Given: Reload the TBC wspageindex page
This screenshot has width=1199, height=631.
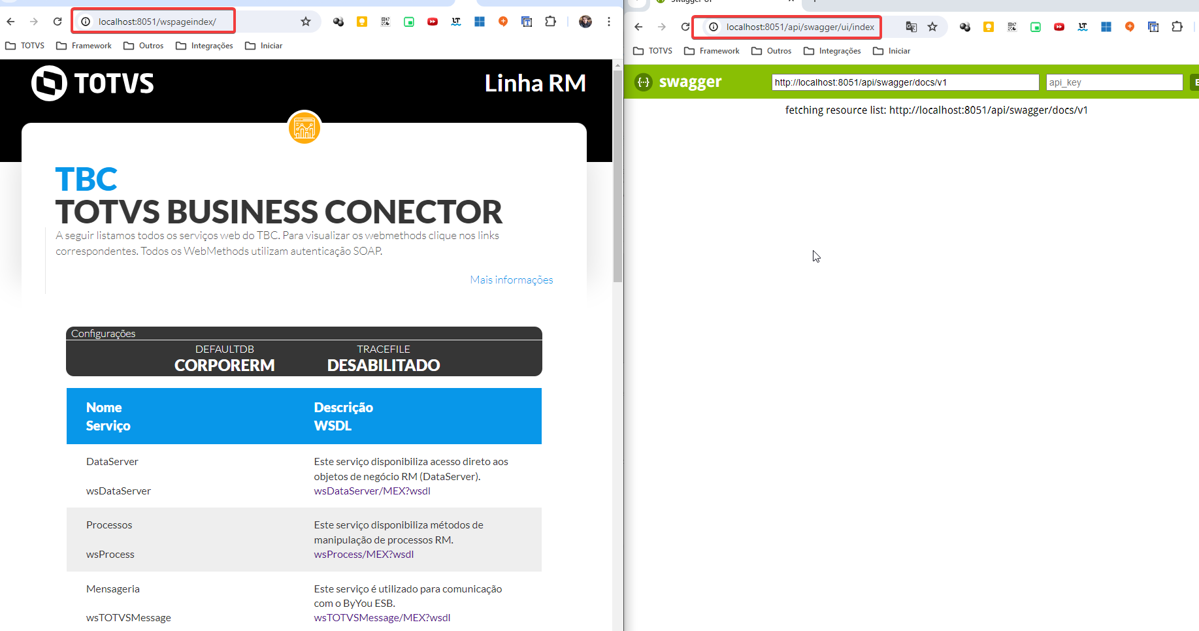Looking at the screenshot, I should pyautogui.click(x=57, y=22).
